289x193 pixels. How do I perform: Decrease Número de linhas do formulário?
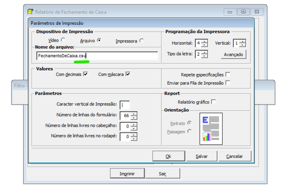(x=134, y=117)
